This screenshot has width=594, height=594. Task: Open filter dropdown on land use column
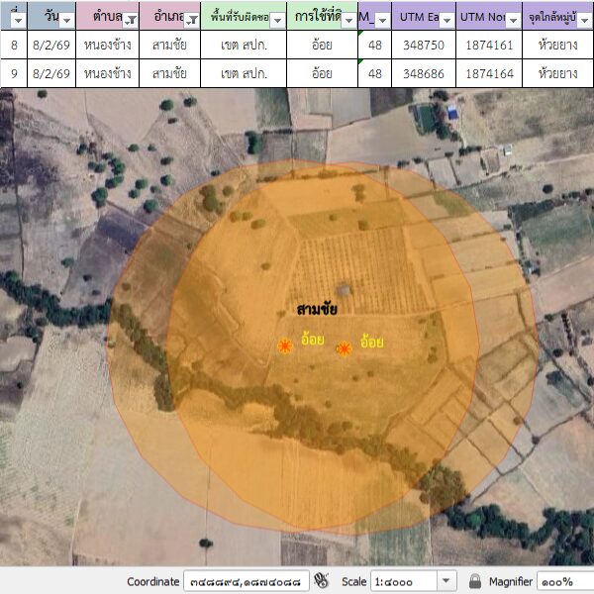pyautogui.click(x=347, y=20)
